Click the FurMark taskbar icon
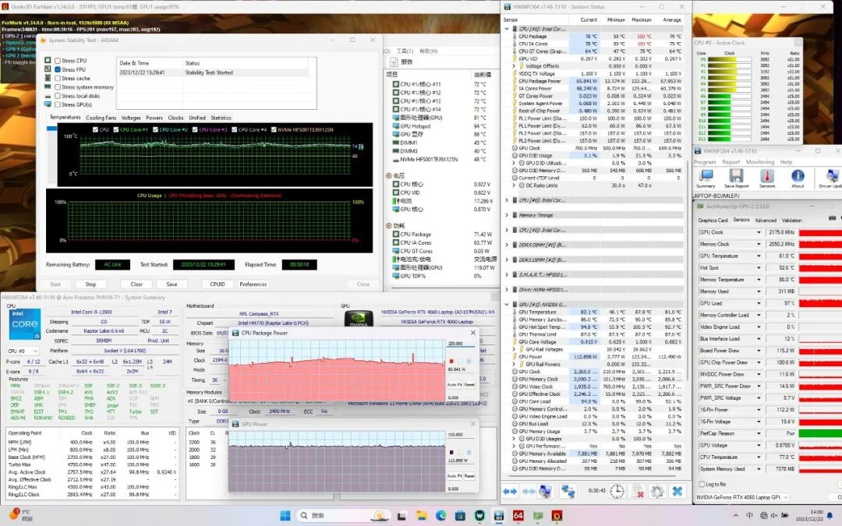Viewport: 842px width, 526px height. point(557,516)
